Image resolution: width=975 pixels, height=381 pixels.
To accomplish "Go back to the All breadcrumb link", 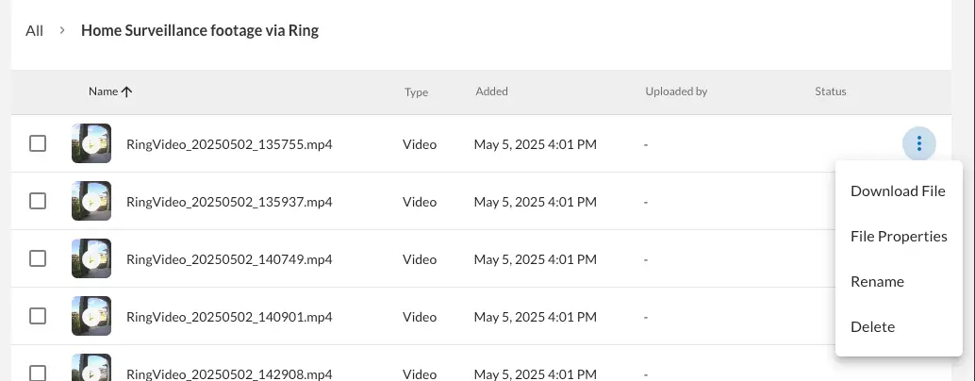I will point(34,30).
